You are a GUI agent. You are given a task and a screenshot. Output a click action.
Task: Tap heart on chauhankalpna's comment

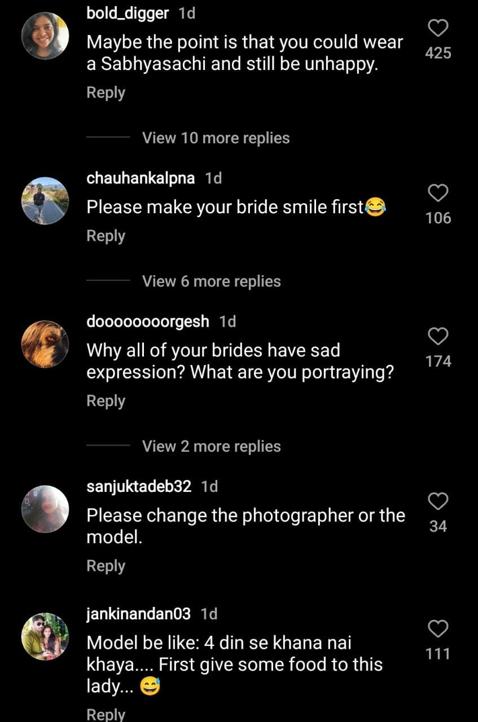click(x=438, y=193)
